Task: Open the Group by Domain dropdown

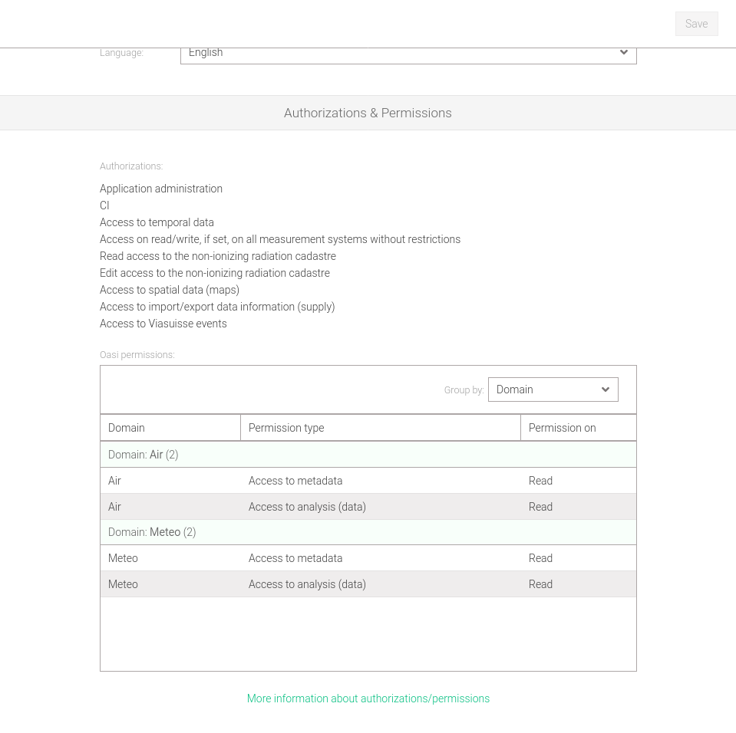Action: [543, 390]
